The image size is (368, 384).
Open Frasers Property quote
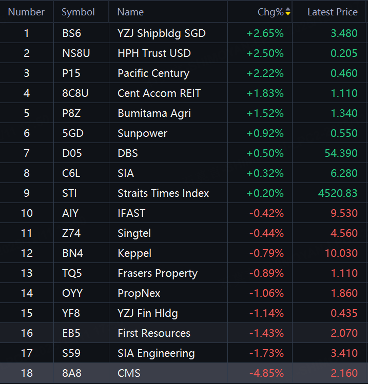(x=157, y=273)
